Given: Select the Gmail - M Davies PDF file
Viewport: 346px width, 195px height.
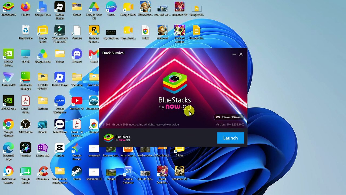Looking at the screenshot, I should 77,128.
